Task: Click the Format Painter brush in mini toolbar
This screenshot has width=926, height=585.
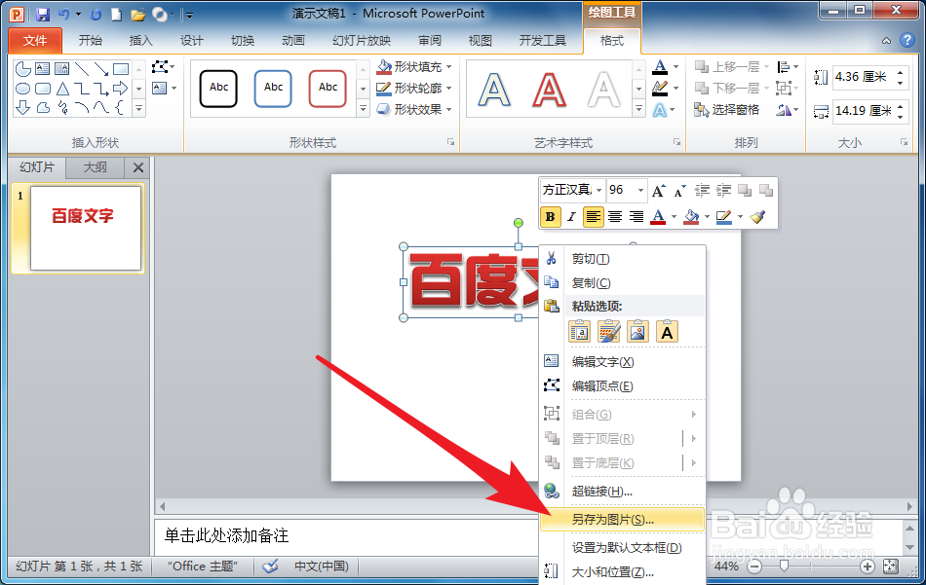Action: coord(757,217)
